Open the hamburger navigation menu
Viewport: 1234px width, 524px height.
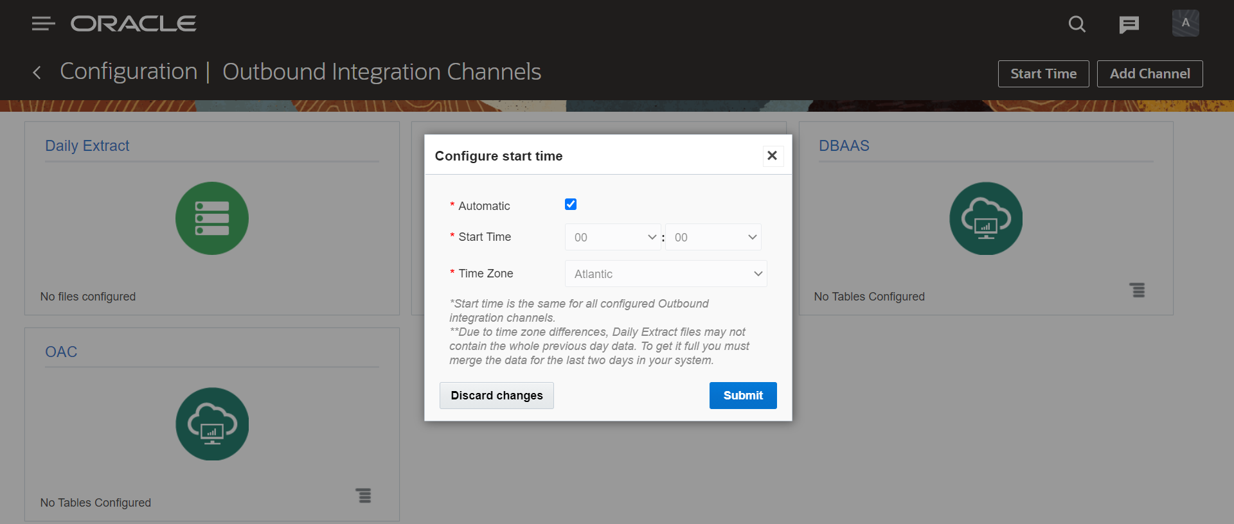pyautogui.click(x=43, y=24)
